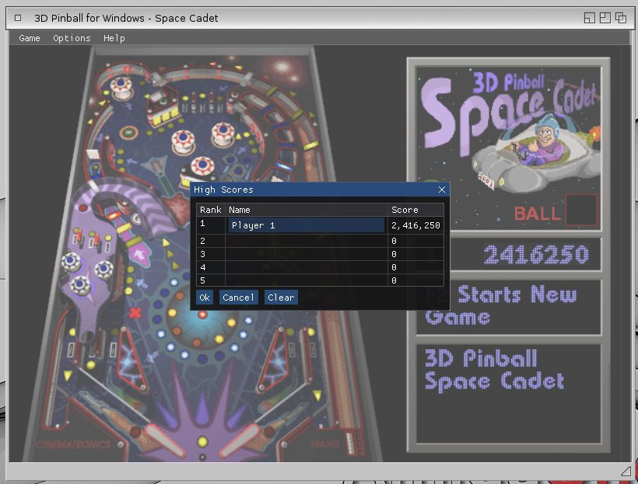Edit the Player 1 name field
This screenshot has height=484, width=638.
tap(306, 225)
